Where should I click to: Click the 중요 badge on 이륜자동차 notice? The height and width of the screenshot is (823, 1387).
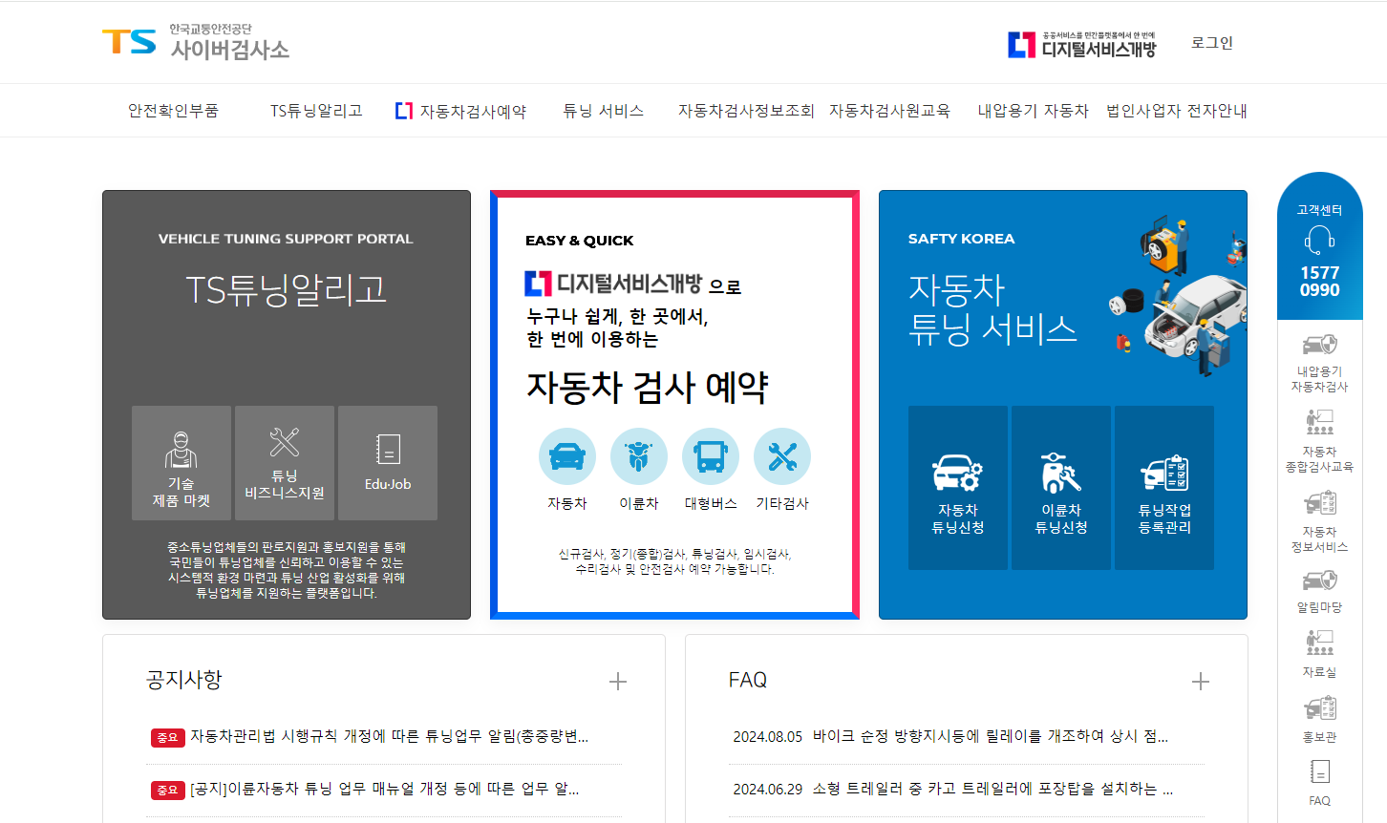167,790
